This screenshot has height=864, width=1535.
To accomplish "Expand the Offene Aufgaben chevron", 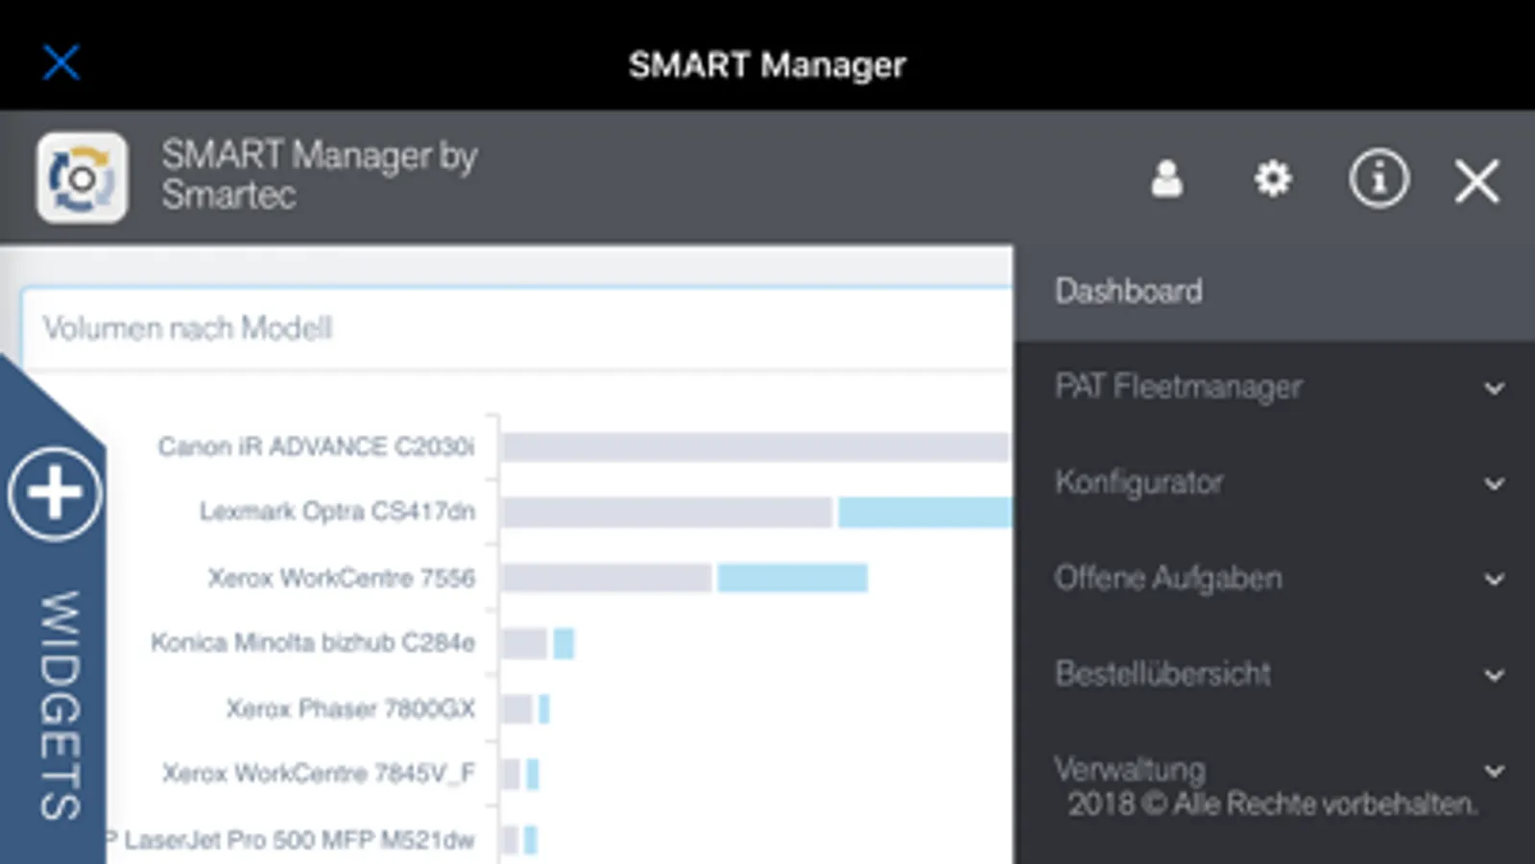I will pyautogui.click(x=1494, y=580).
